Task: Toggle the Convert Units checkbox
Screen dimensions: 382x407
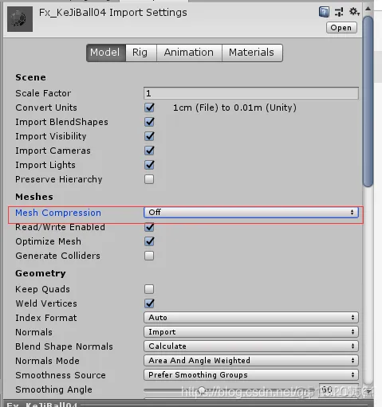Action: 149,108
